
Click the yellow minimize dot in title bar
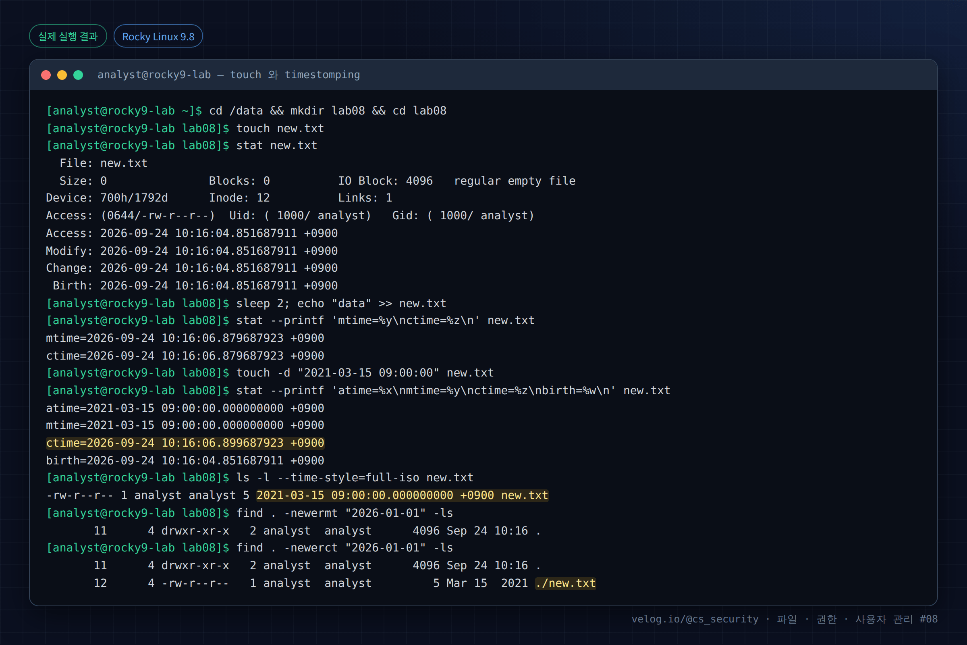(62, 75)
